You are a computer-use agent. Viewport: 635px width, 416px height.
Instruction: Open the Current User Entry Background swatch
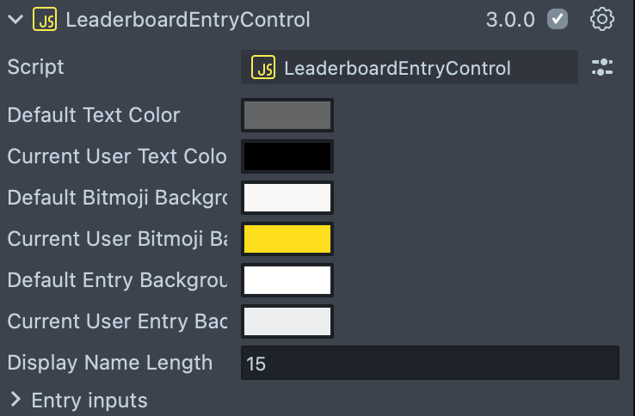287,321
